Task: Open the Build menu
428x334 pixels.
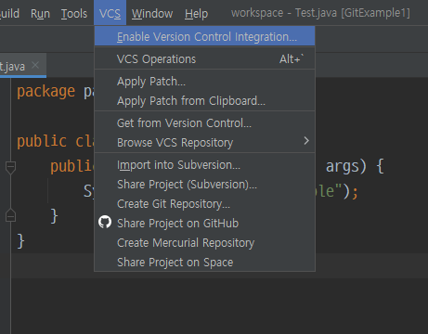Action: point(8,13)
